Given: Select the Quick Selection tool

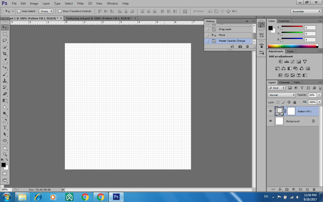Looking at the screenshot, I should pos(5,47).
